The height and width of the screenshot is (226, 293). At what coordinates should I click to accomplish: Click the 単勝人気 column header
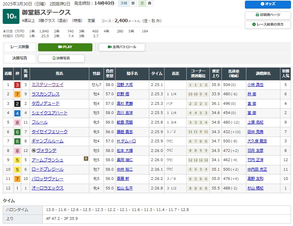pos(286,73)
